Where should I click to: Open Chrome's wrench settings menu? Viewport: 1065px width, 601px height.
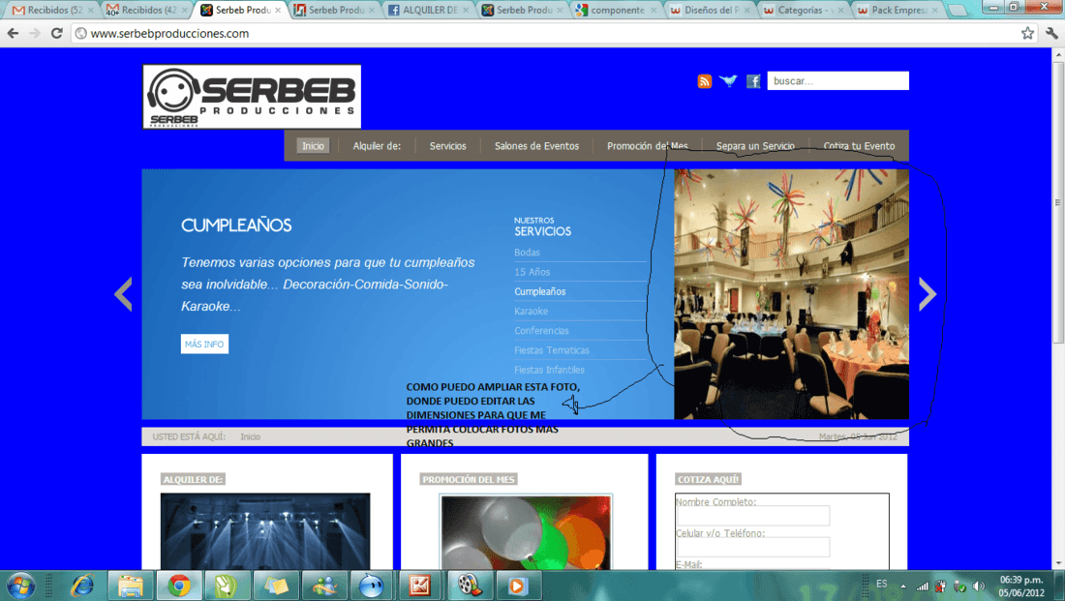tap(1051, 33)
